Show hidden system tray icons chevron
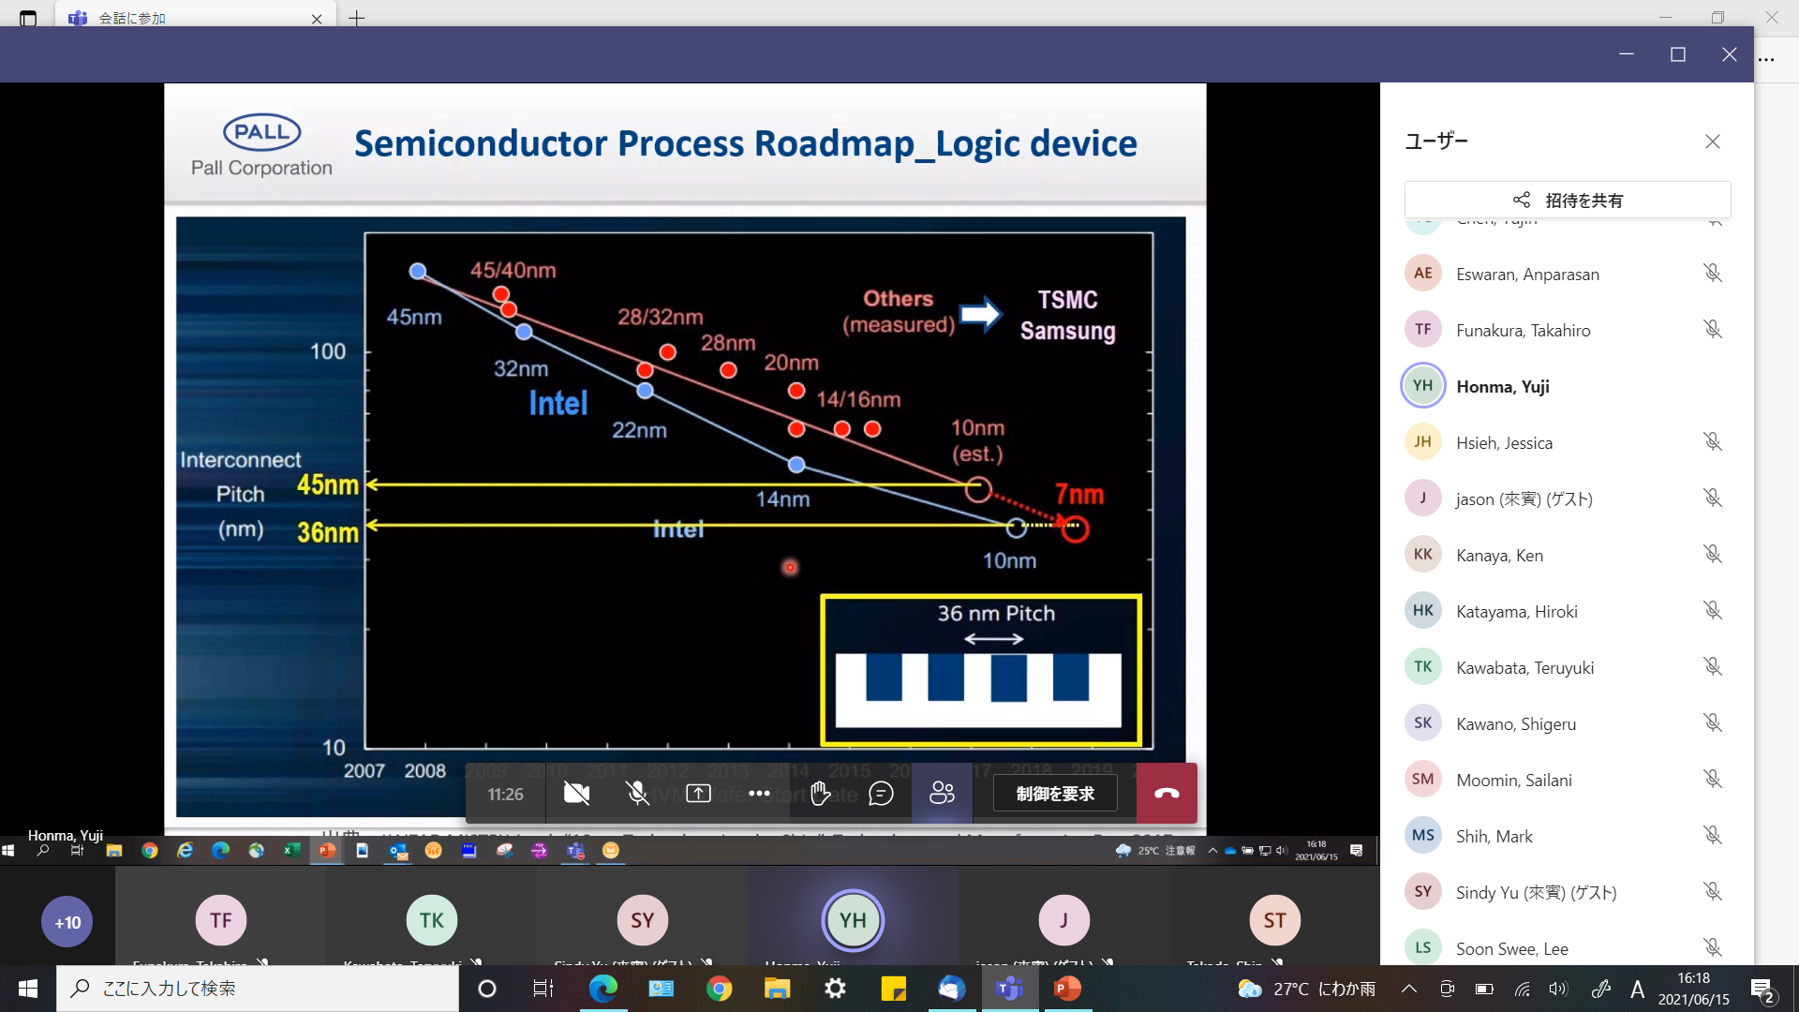 pyautogui.click(x=1408, y=989)
